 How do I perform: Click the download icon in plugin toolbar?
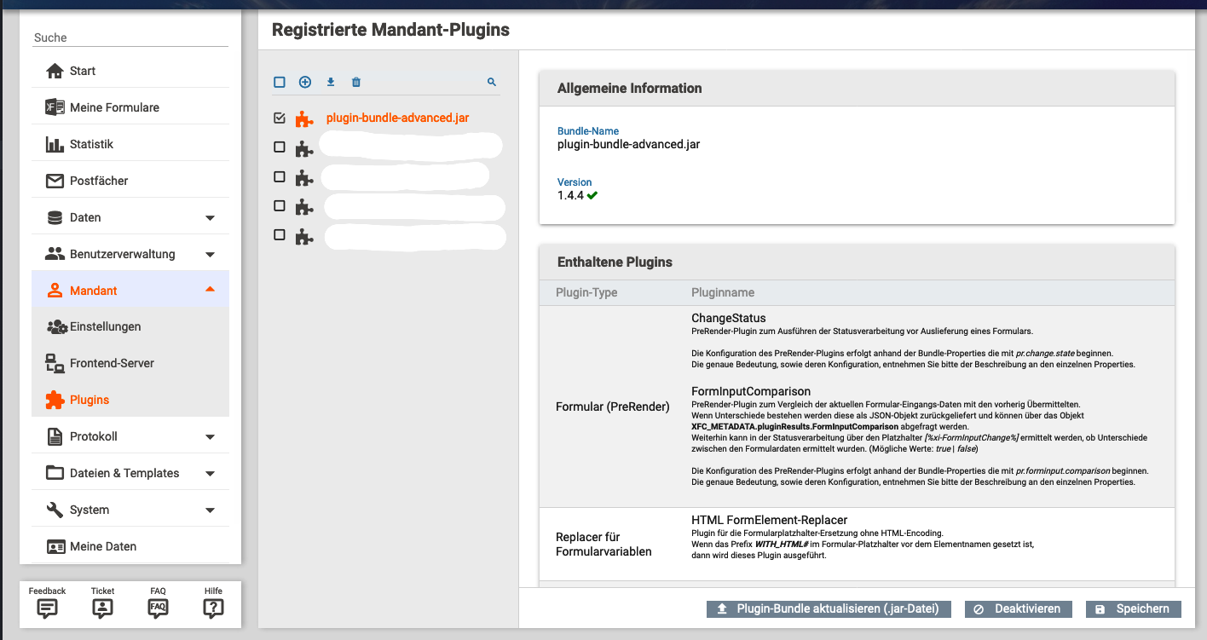pyautogui.click(x=331, y=83)
